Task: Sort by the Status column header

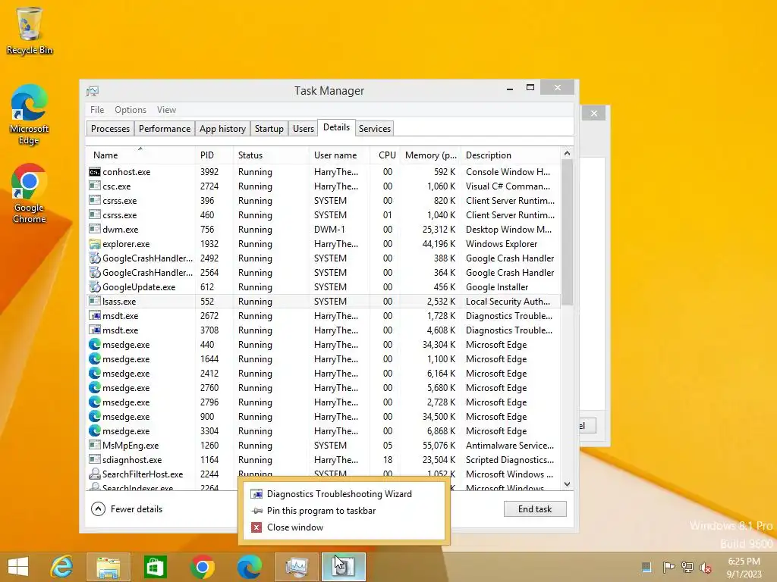Action: pos(271,155)
